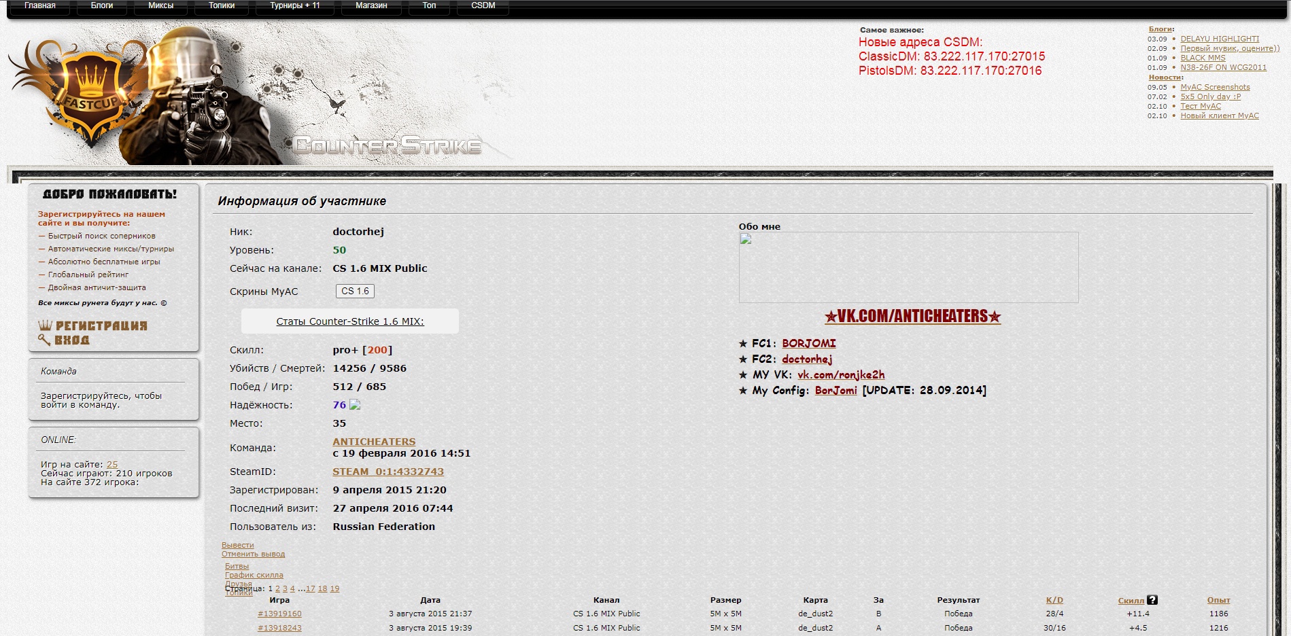1291x636 pixels.
Task: Click the reliability icon next to 76
Action: click(x=355, y=405)
